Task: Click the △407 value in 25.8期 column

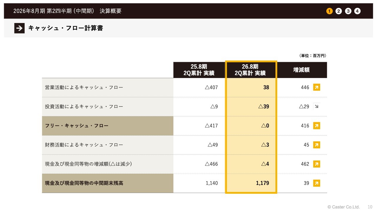Action: (x=211, y=87)
